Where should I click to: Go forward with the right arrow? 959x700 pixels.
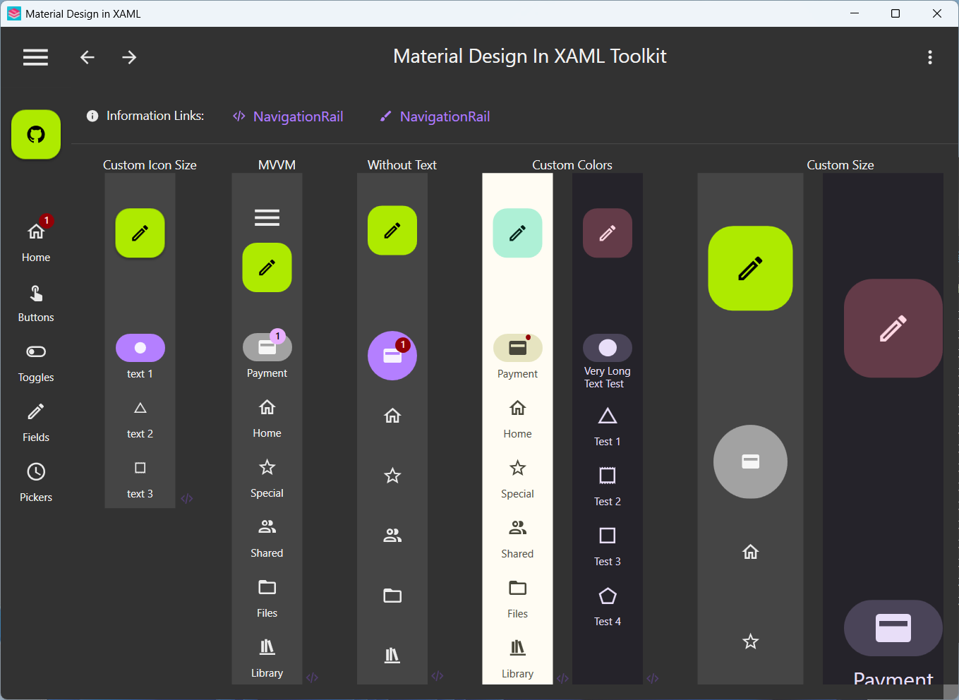coord(129,57)
